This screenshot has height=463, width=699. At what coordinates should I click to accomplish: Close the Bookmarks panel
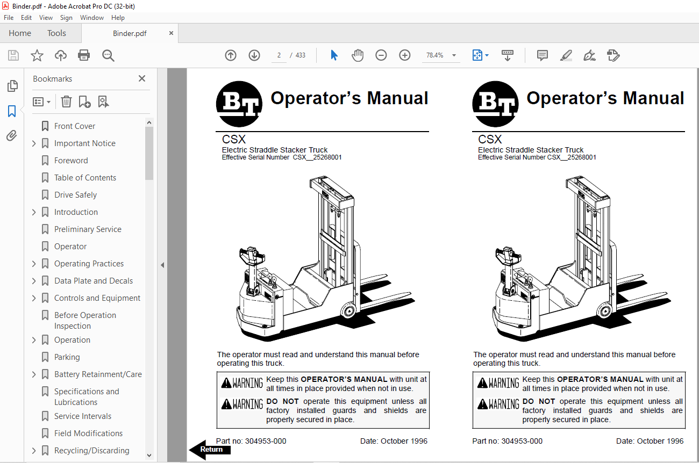coord(142,78)
